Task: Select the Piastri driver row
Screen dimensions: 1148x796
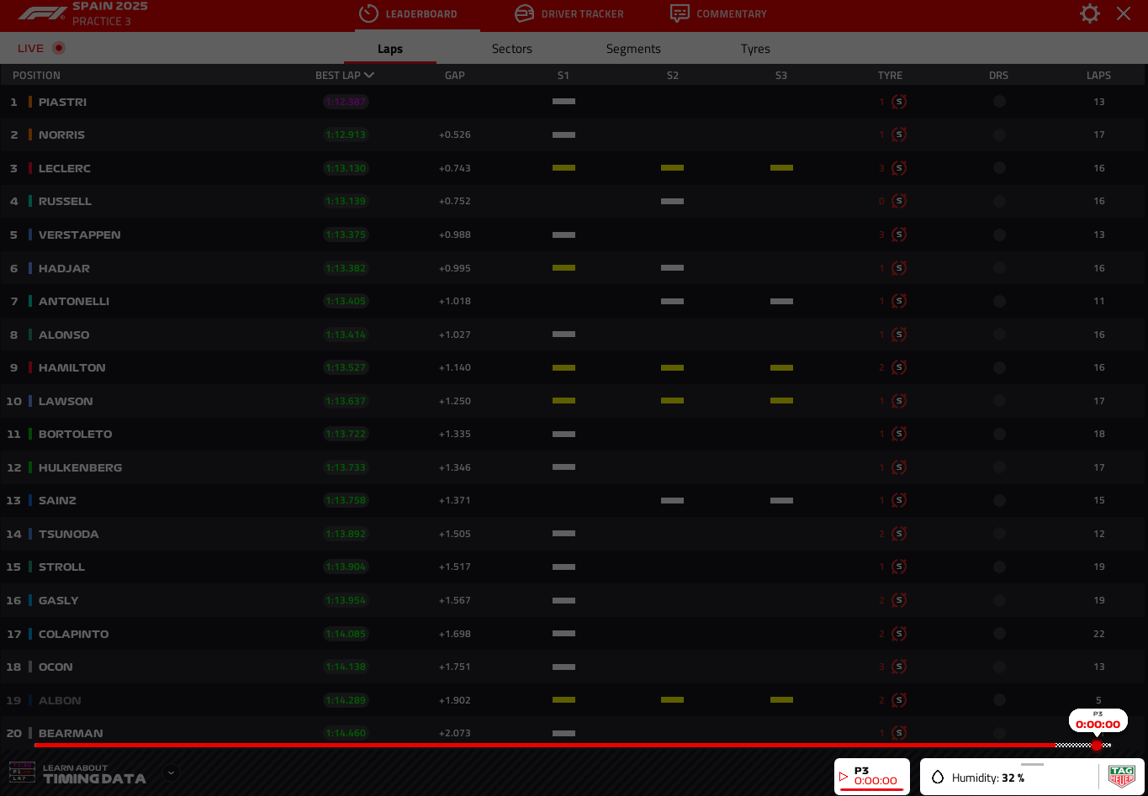Action: (x=574, y=102)
